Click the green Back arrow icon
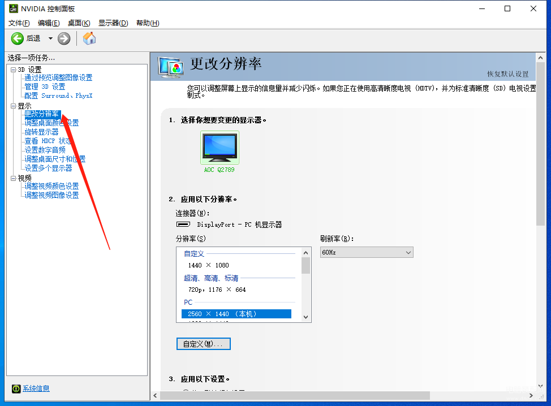 pos(17,38)
